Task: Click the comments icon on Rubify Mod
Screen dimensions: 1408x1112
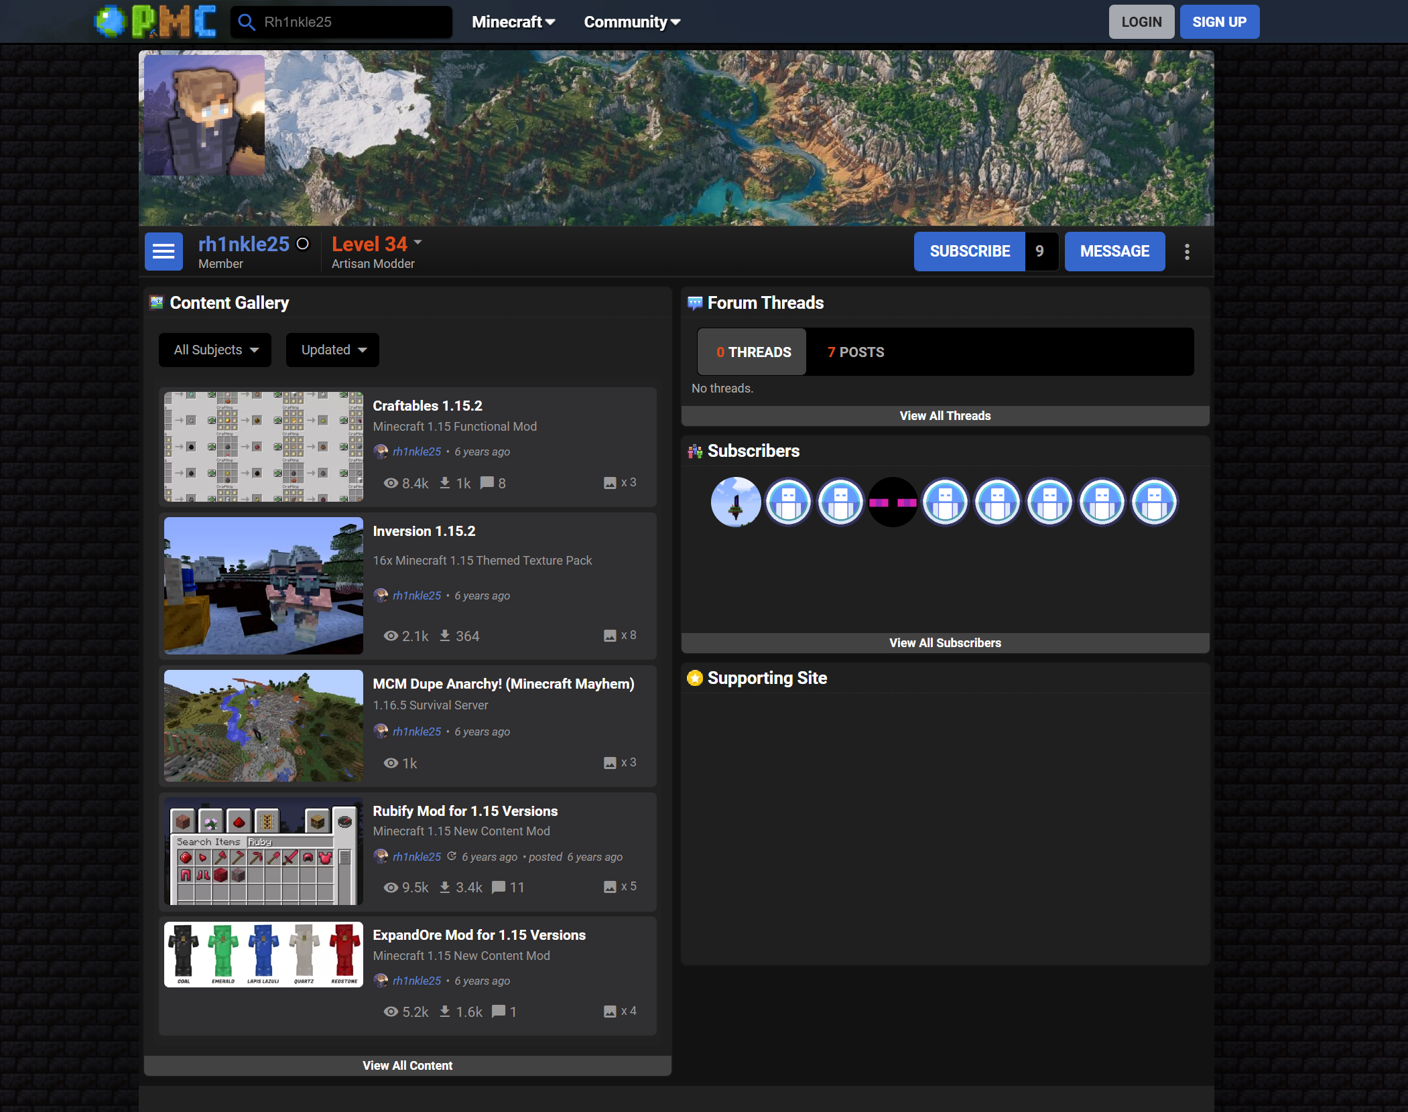Action: [x=499, y=887]
